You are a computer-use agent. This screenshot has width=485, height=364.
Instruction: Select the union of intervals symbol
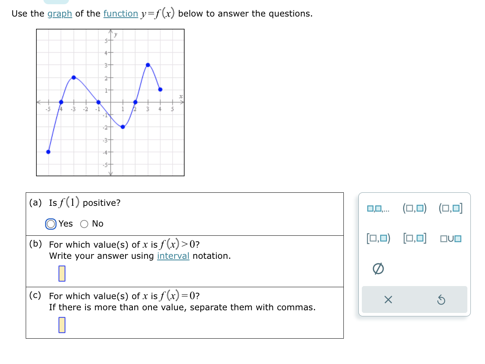(x=450, y=238)
